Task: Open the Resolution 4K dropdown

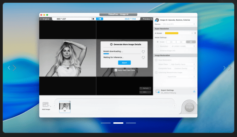Action: coord(183,46)
